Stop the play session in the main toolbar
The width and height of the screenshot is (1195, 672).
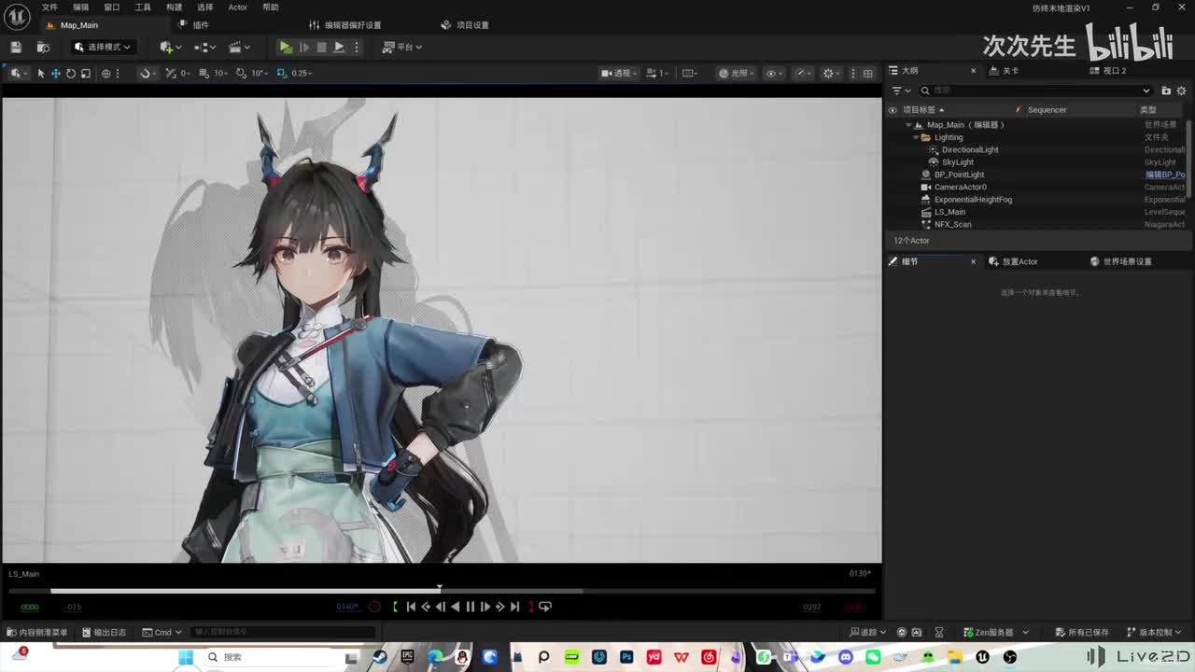click(321, 47)
